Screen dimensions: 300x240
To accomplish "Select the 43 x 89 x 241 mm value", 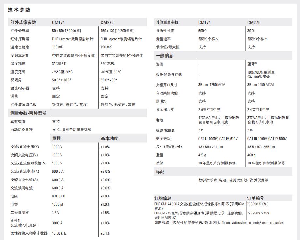I will point(210,147).
